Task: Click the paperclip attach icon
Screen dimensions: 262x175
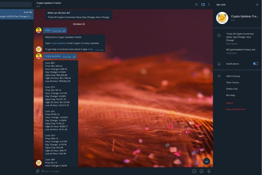Action: [37, 171]
